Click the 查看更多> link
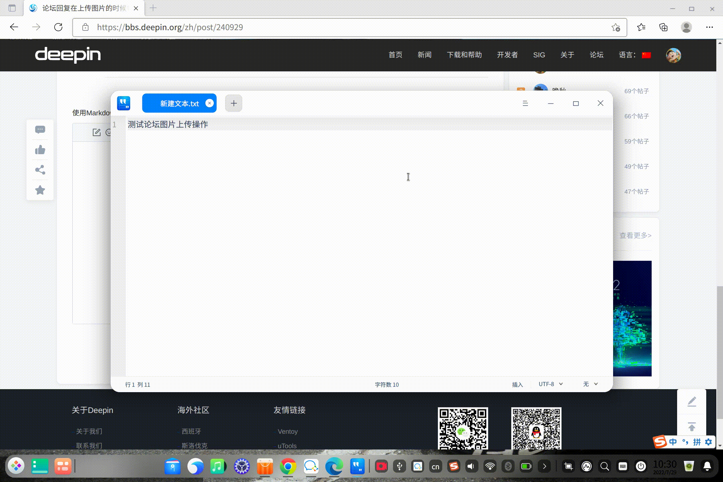The width and height of the screenshot is (723, 482). (x=635, y=235)
